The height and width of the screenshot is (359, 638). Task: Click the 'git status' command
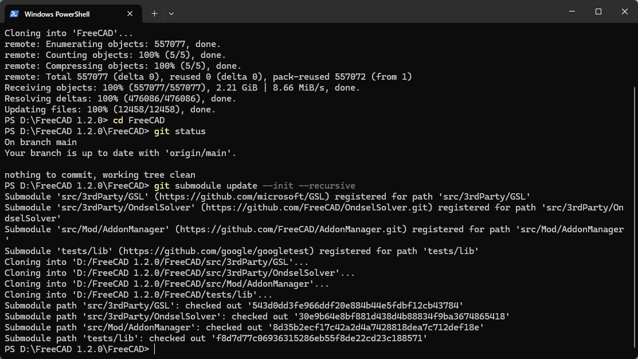[180, 131]
